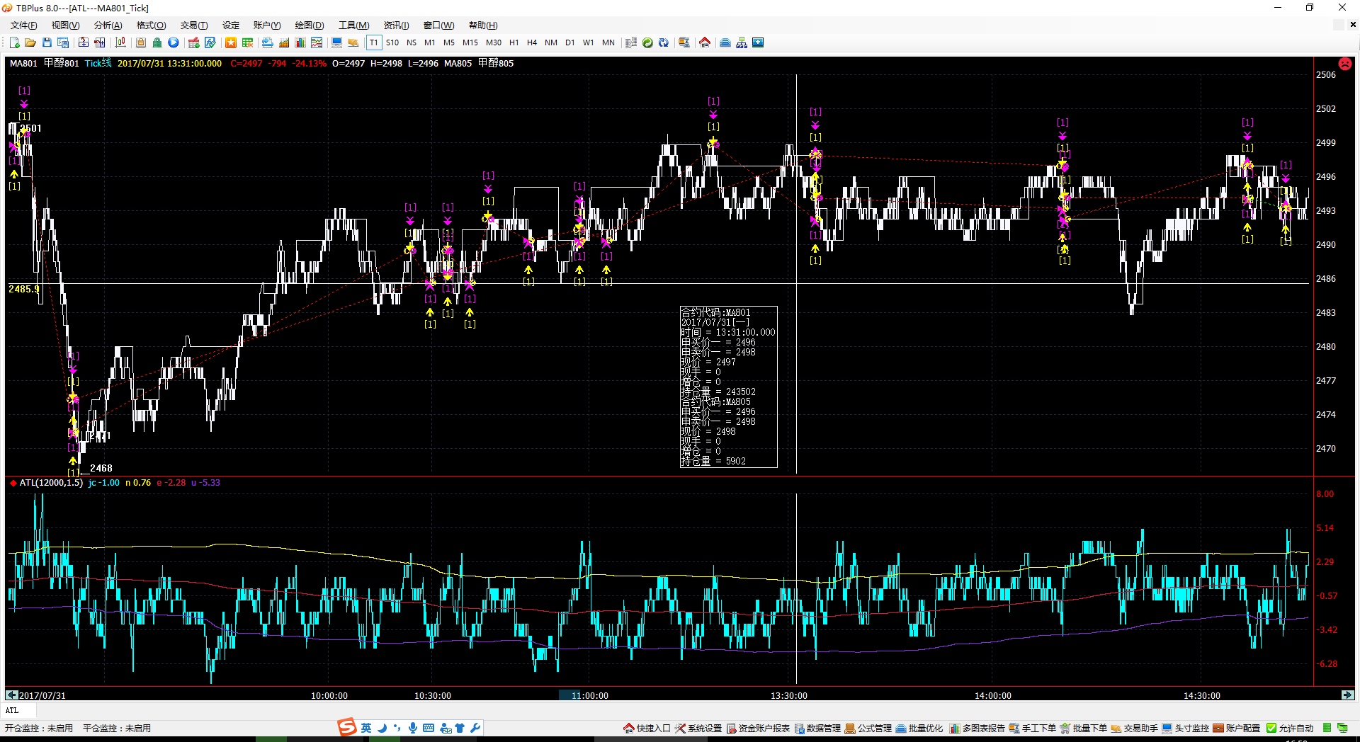1360x742 pixels.
Task: Click the green circular refresh icon
Action: pos(647,42)
